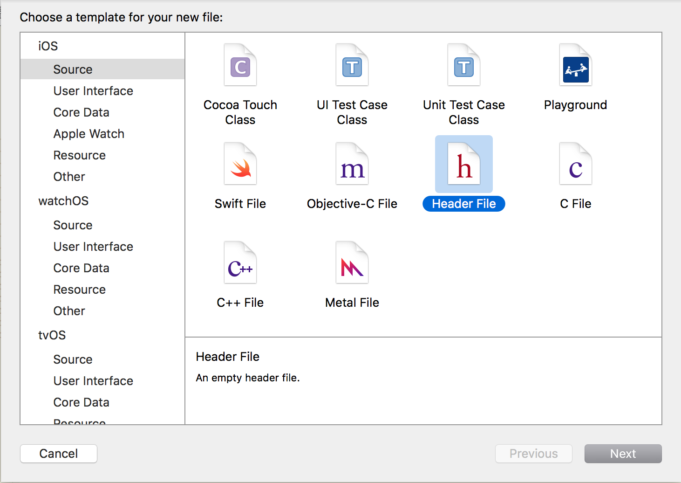This screenshot has width=681, height=483.
Task: Click the 'Metal File' label text
Action: (352, 303)
